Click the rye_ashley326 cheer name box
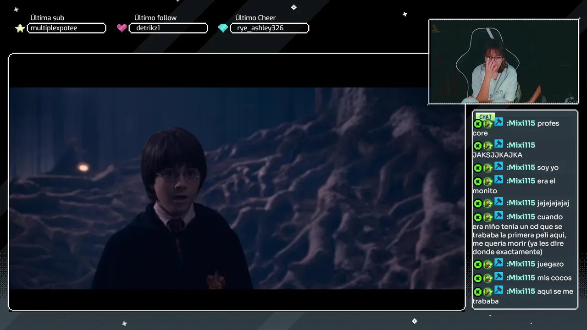Screen dimensions: 587x330 click(x=269, y=28)
